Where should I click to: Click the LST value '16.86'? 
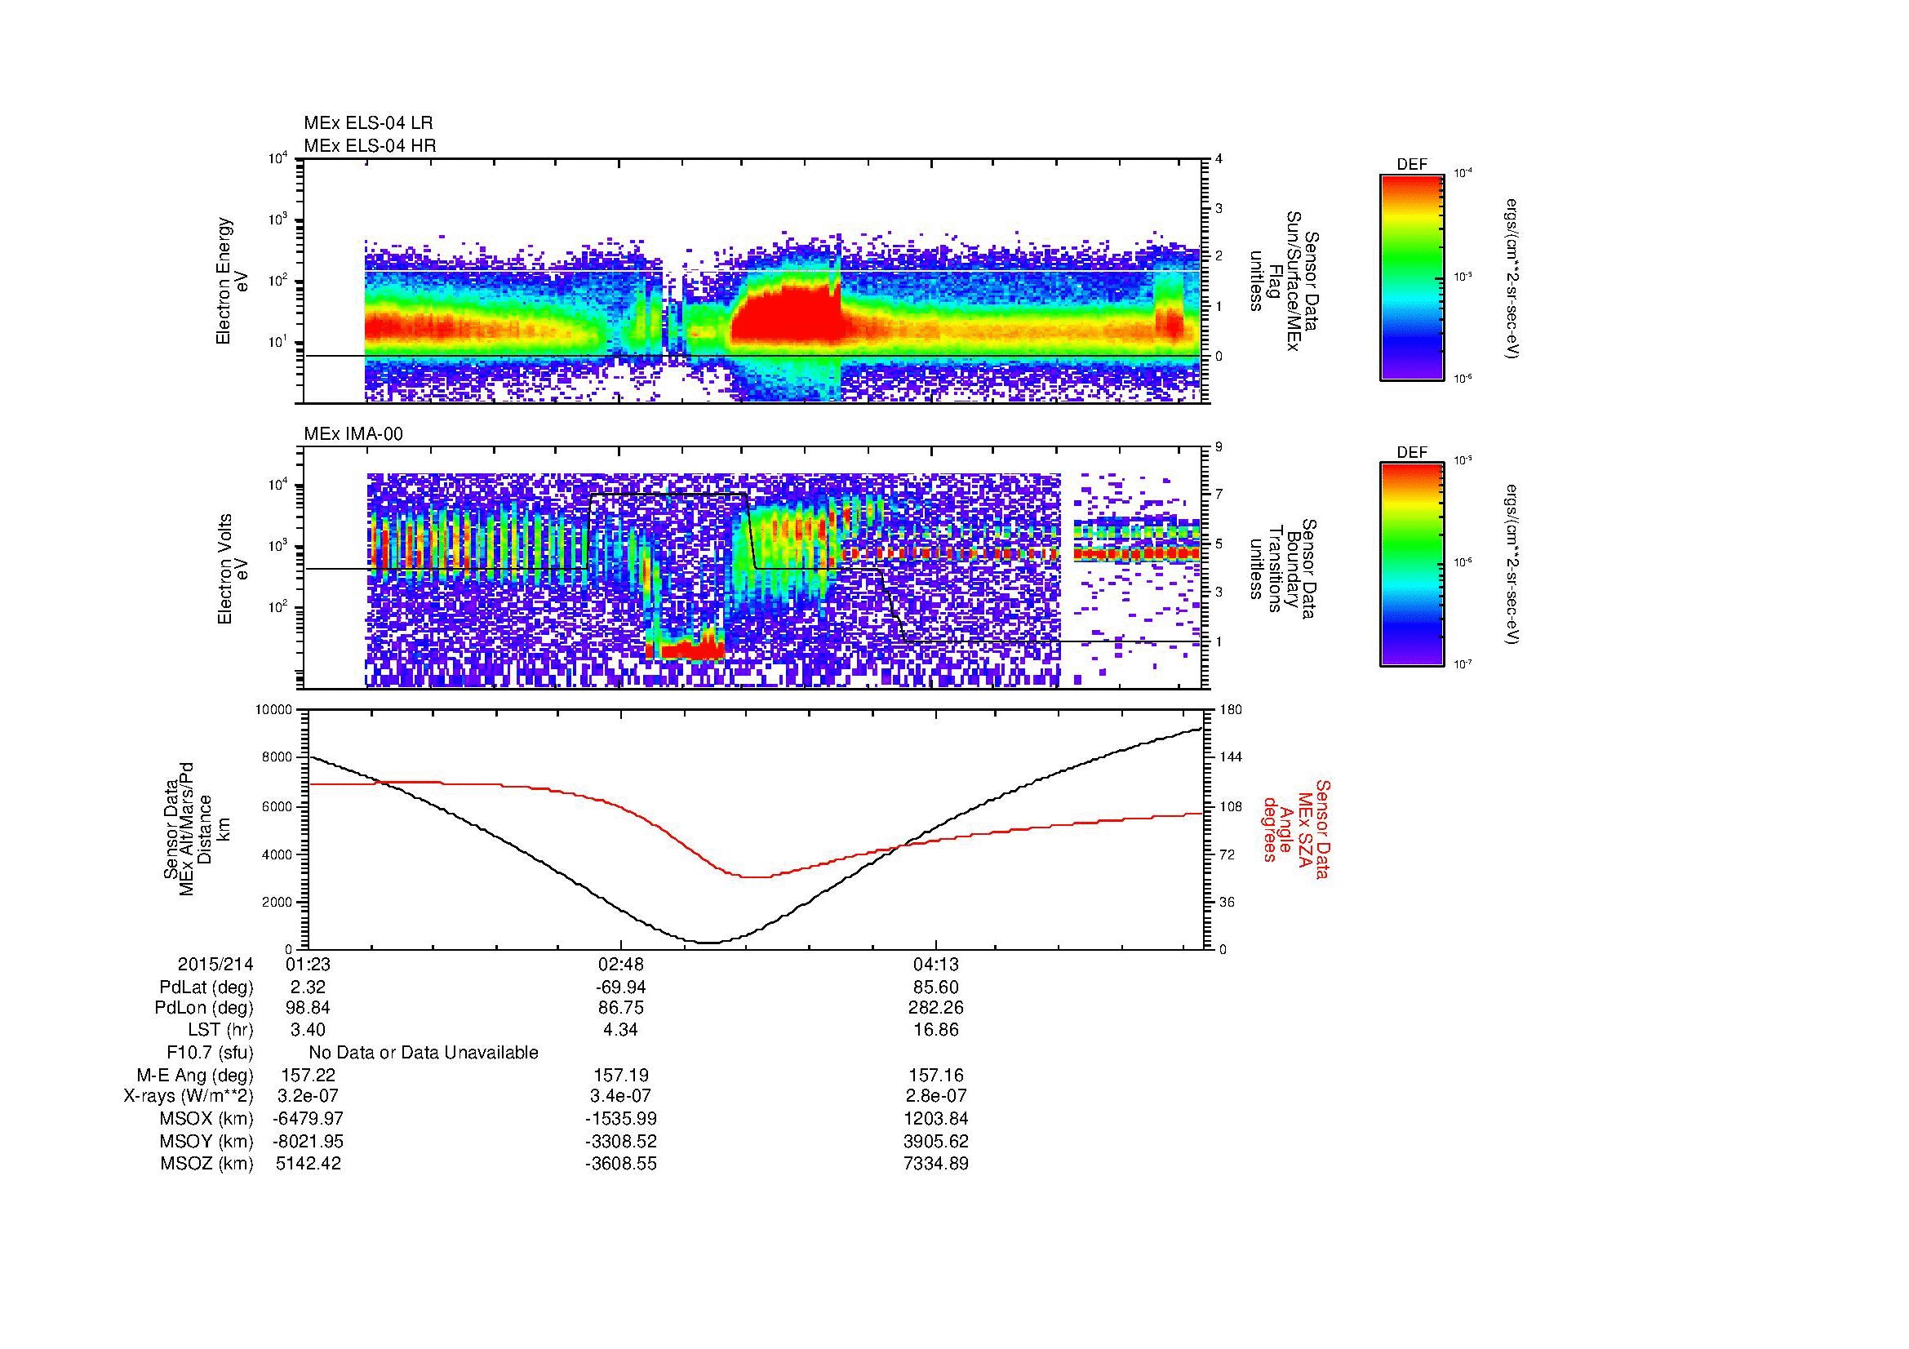pyautogui.click(x=936, y=1030)
